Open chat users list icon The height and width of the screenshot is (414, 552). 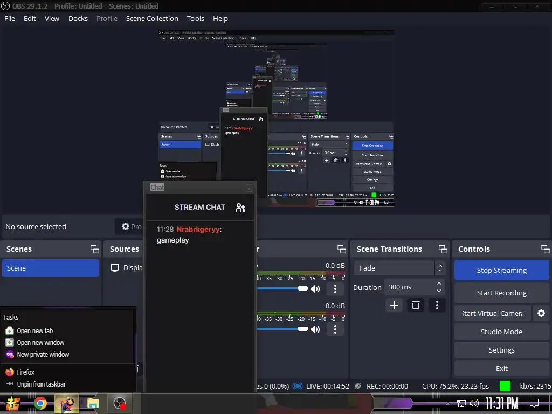point(240,208)
